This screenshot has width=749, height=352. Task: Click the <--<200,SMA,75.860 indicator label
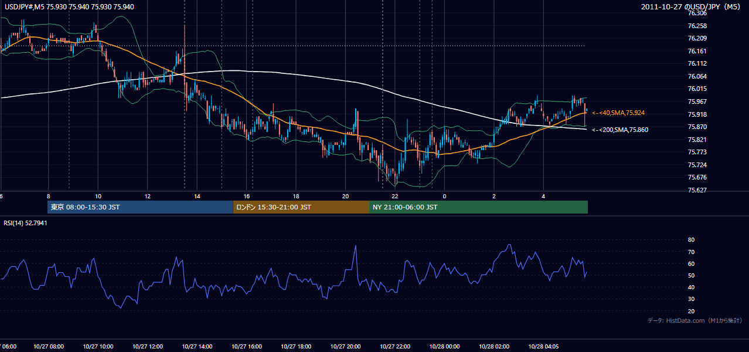[x=620, y=130]
